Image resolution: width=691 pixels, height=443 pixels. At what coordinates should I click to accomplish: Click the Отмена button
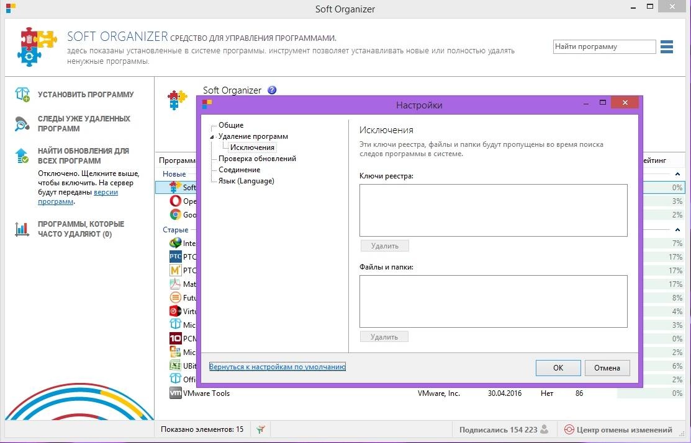click(607, 368)
